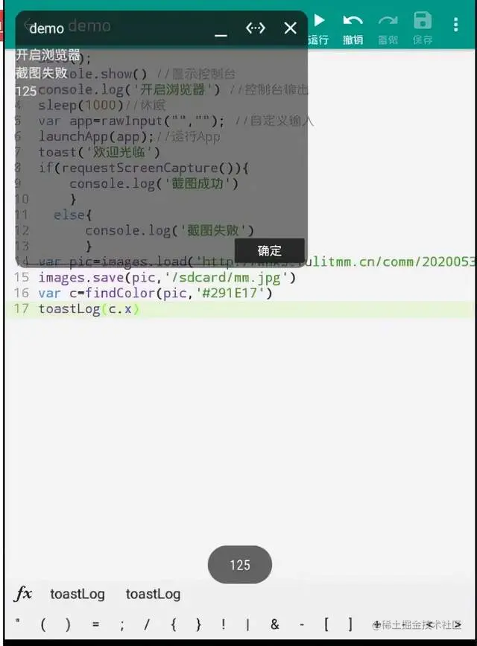The image size is (477, 646).
Task: Click the images.save statement on line 15
Action: 167,278
